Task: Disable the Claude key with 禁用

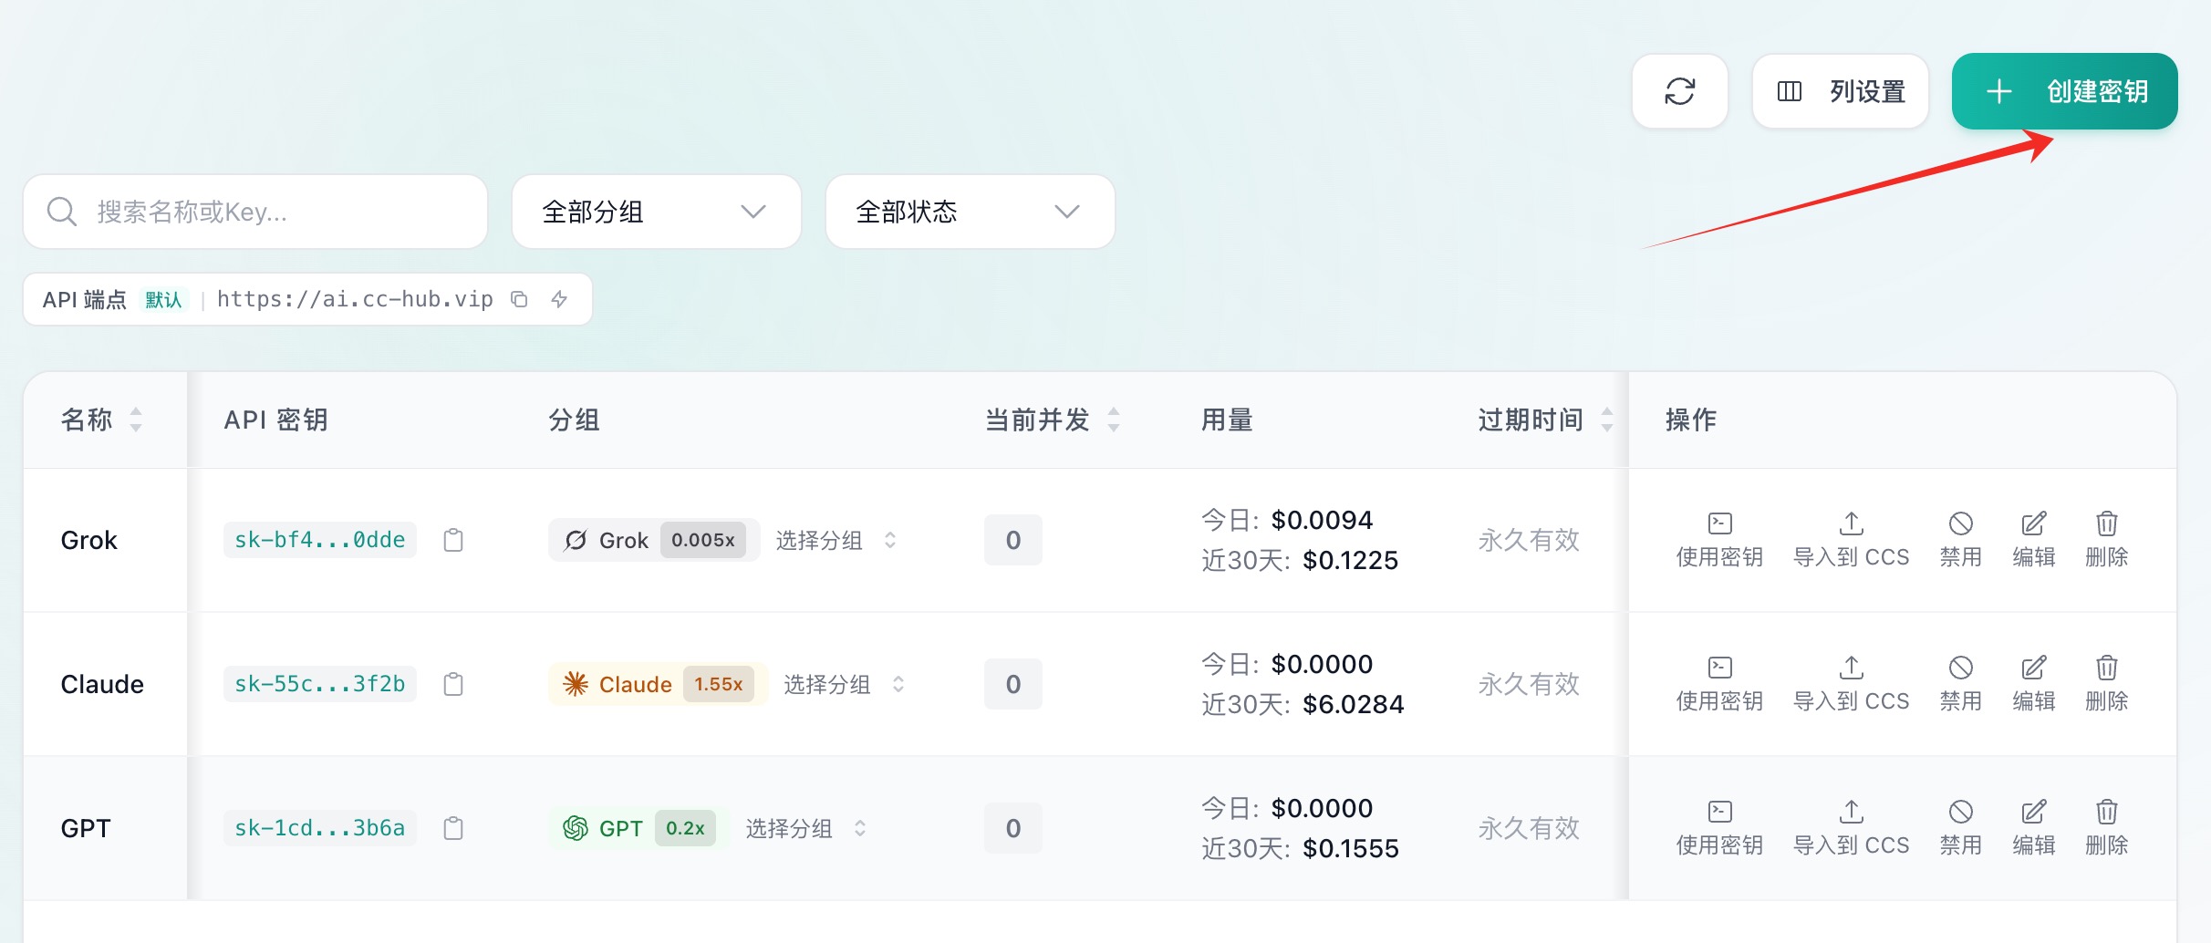Action: (x=1961, y=684)
